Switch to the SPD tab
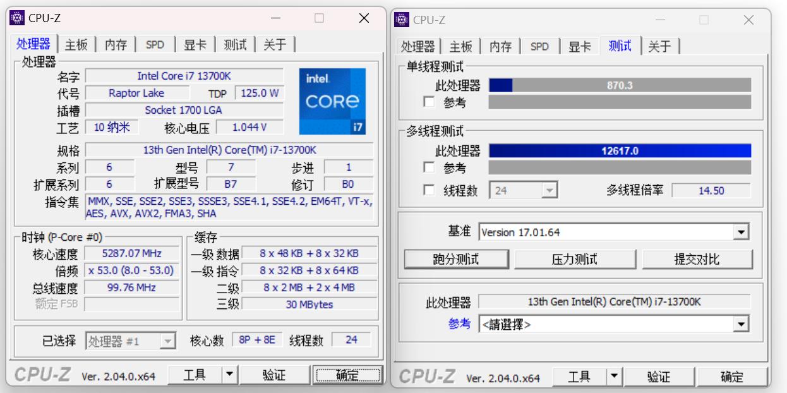This screenshot has width=787, height=393. pos(155,44)
